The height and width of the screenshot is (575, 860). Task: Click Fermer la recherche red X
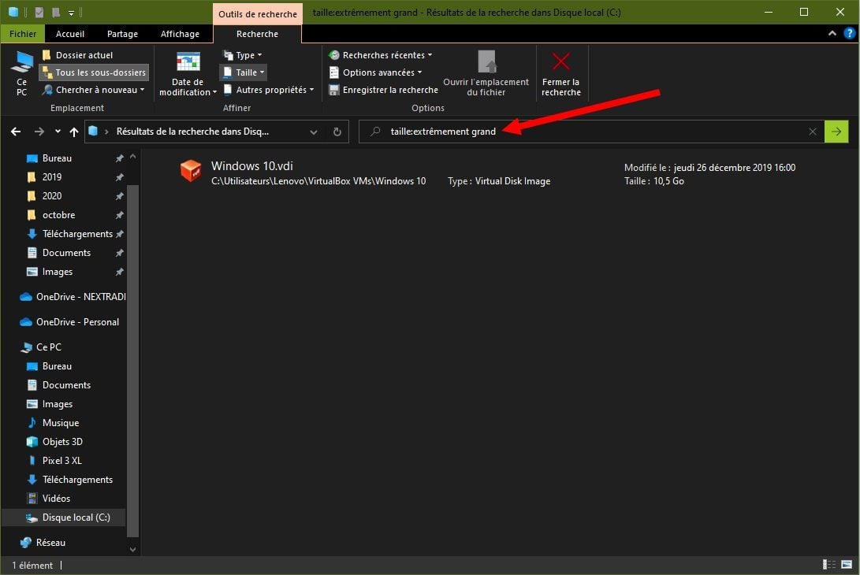561,74
